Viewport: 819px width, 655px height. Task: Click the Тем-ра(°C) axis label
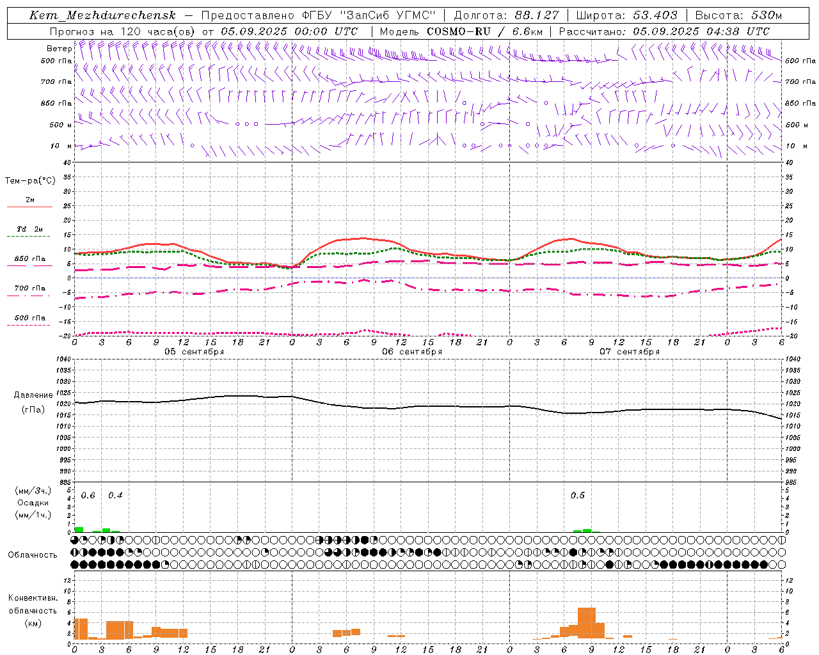[30, 180]
